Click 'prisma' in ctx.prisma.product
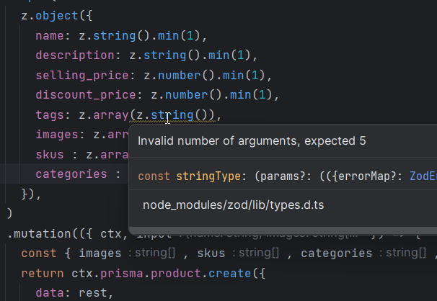The width and height of the screenshot is (437, 301). click(x=122, y=274)
